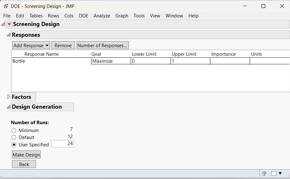290x179 pixels.
Task: Choose the User Specified runs option
Action: pyautogui.click(x=14, y=145)
